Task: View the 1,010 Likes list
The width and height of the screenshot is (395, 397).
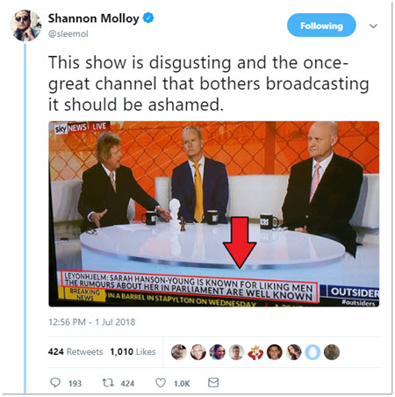Action: coord(133,351)
